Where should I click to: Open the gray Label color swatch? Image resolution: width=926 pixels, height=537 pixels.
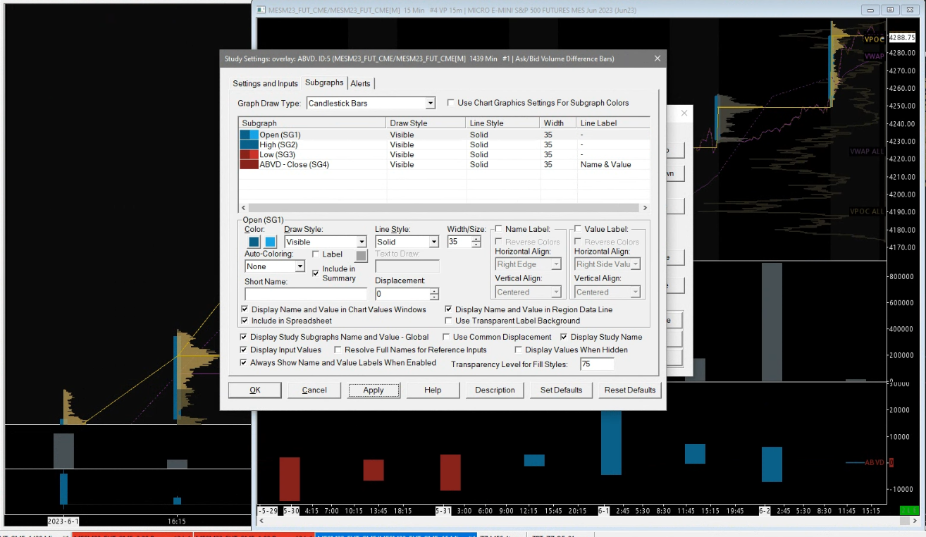[362, 256]
